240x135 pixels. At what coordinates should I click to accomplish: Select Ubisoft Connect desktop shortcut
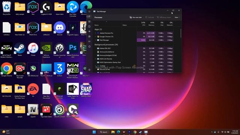[60, 111]
